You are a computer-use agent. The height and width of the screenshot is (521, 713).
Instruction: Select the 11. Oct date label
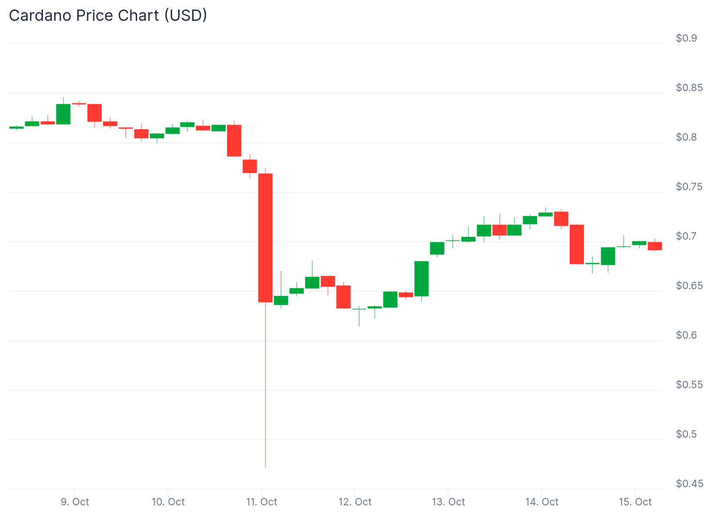coord(262,502)
